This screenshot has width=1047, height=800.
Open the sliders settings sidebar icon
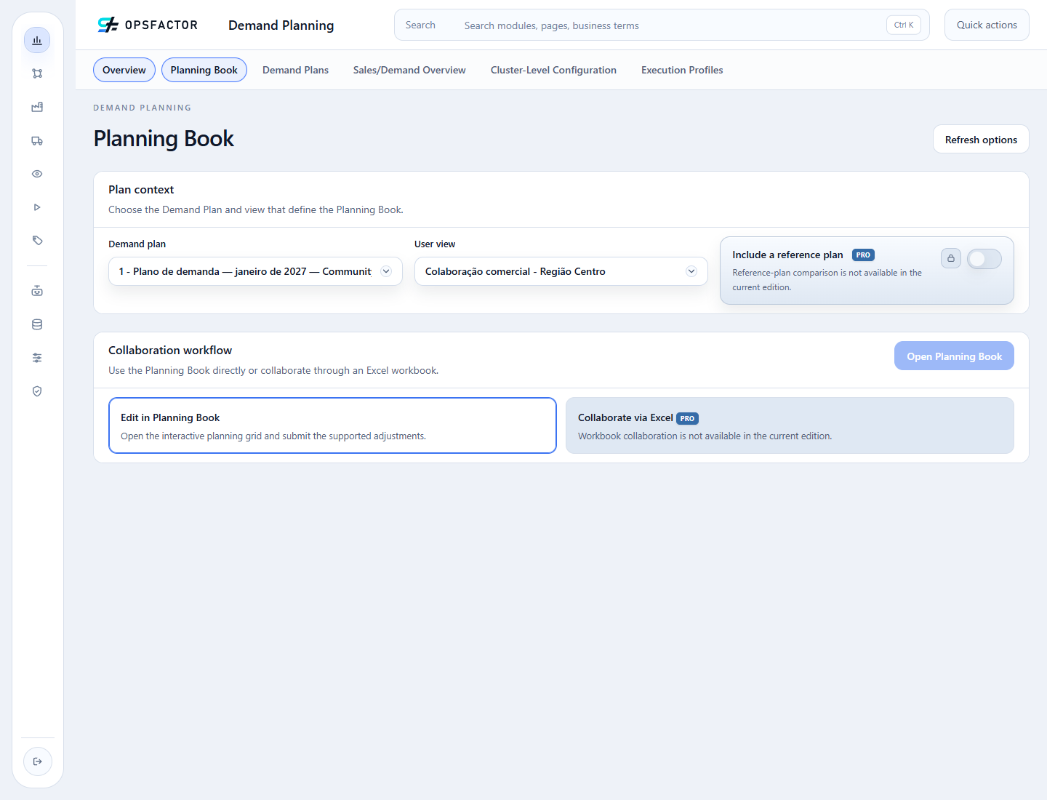click(37, 358)
